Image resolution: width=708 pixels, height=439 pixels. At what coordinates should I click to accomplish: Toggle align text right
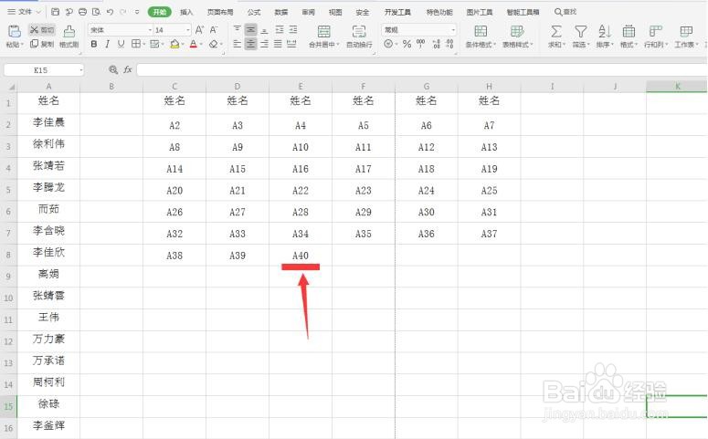pyautogui.click(x=265, y=44)
